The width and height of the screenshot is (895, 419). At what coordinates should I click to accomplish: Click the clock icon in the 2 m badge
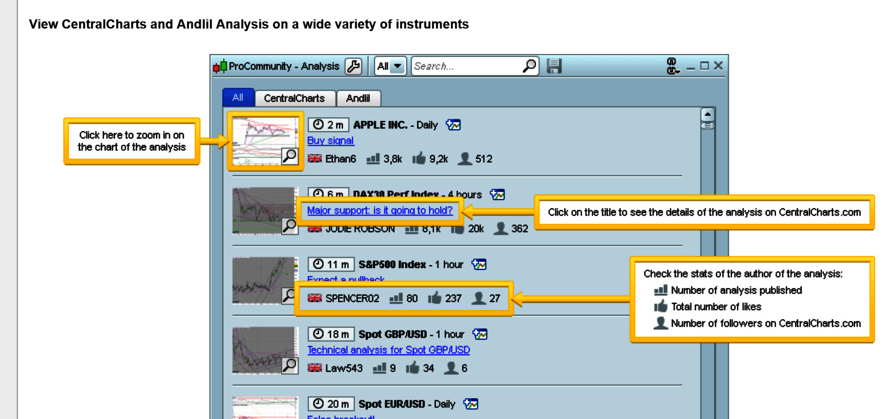pos(318,124)
